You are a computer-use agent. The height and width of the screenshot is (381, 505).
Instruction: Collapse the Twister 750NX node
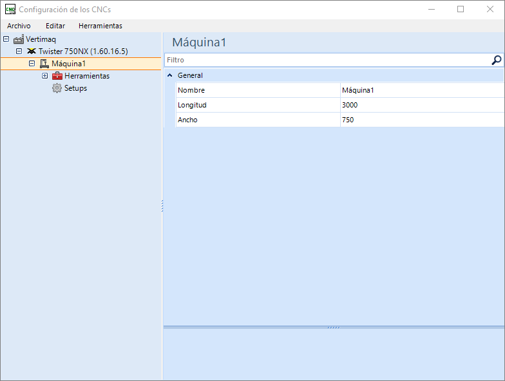(19, 51)
